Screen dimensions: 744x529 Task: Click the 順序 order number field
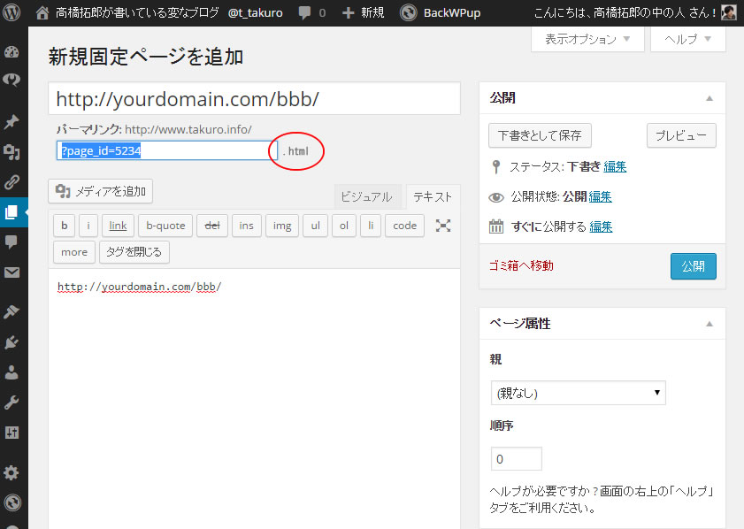[516, 459]
